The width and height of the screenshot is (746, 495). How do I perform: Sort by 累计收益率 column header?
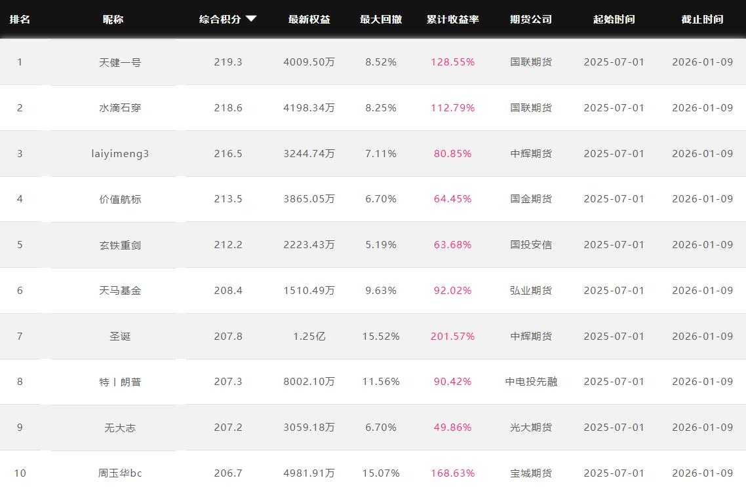[452, 19]
